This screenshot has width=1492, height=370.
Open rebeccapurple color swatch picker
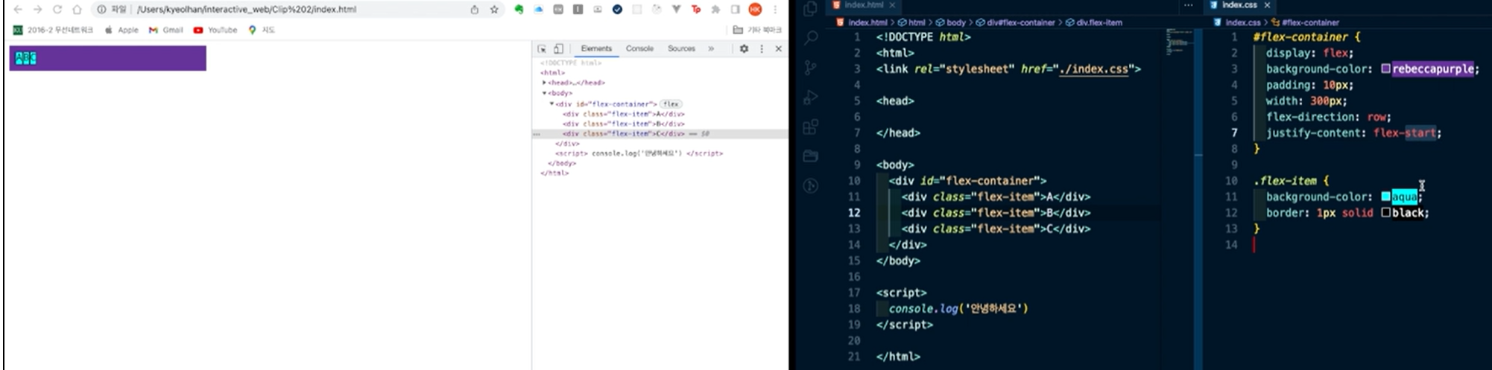1385,69
